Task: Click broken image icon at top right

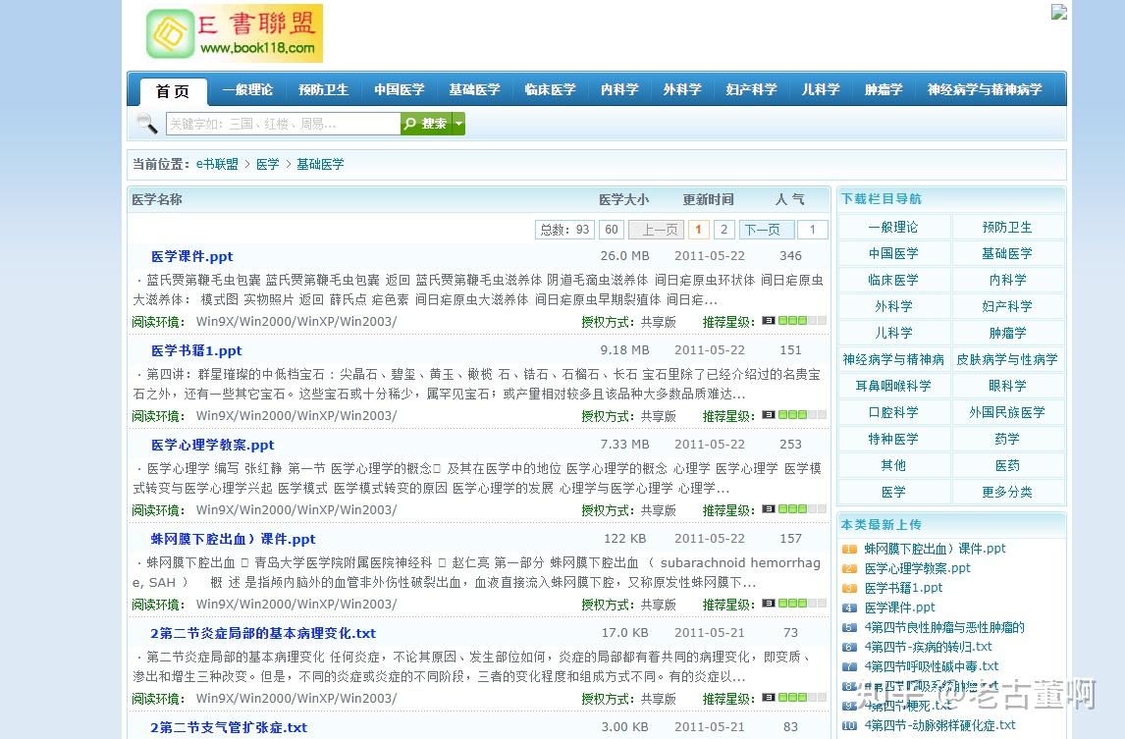Action: point(1059,12)
